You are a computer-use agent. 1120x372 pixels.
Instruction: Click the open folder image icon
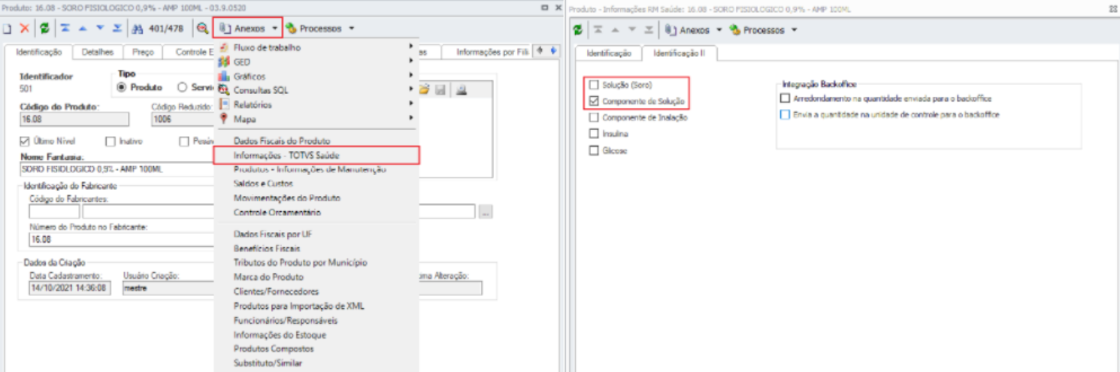(x=425, y=89)
